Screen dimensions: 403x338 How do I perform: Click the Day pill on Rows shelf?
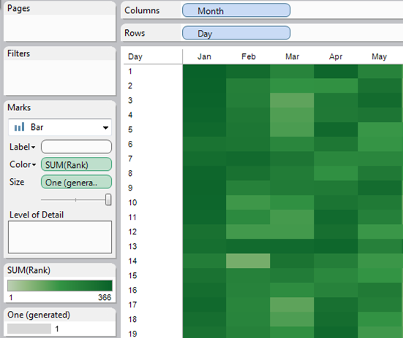tap(236, 33)
